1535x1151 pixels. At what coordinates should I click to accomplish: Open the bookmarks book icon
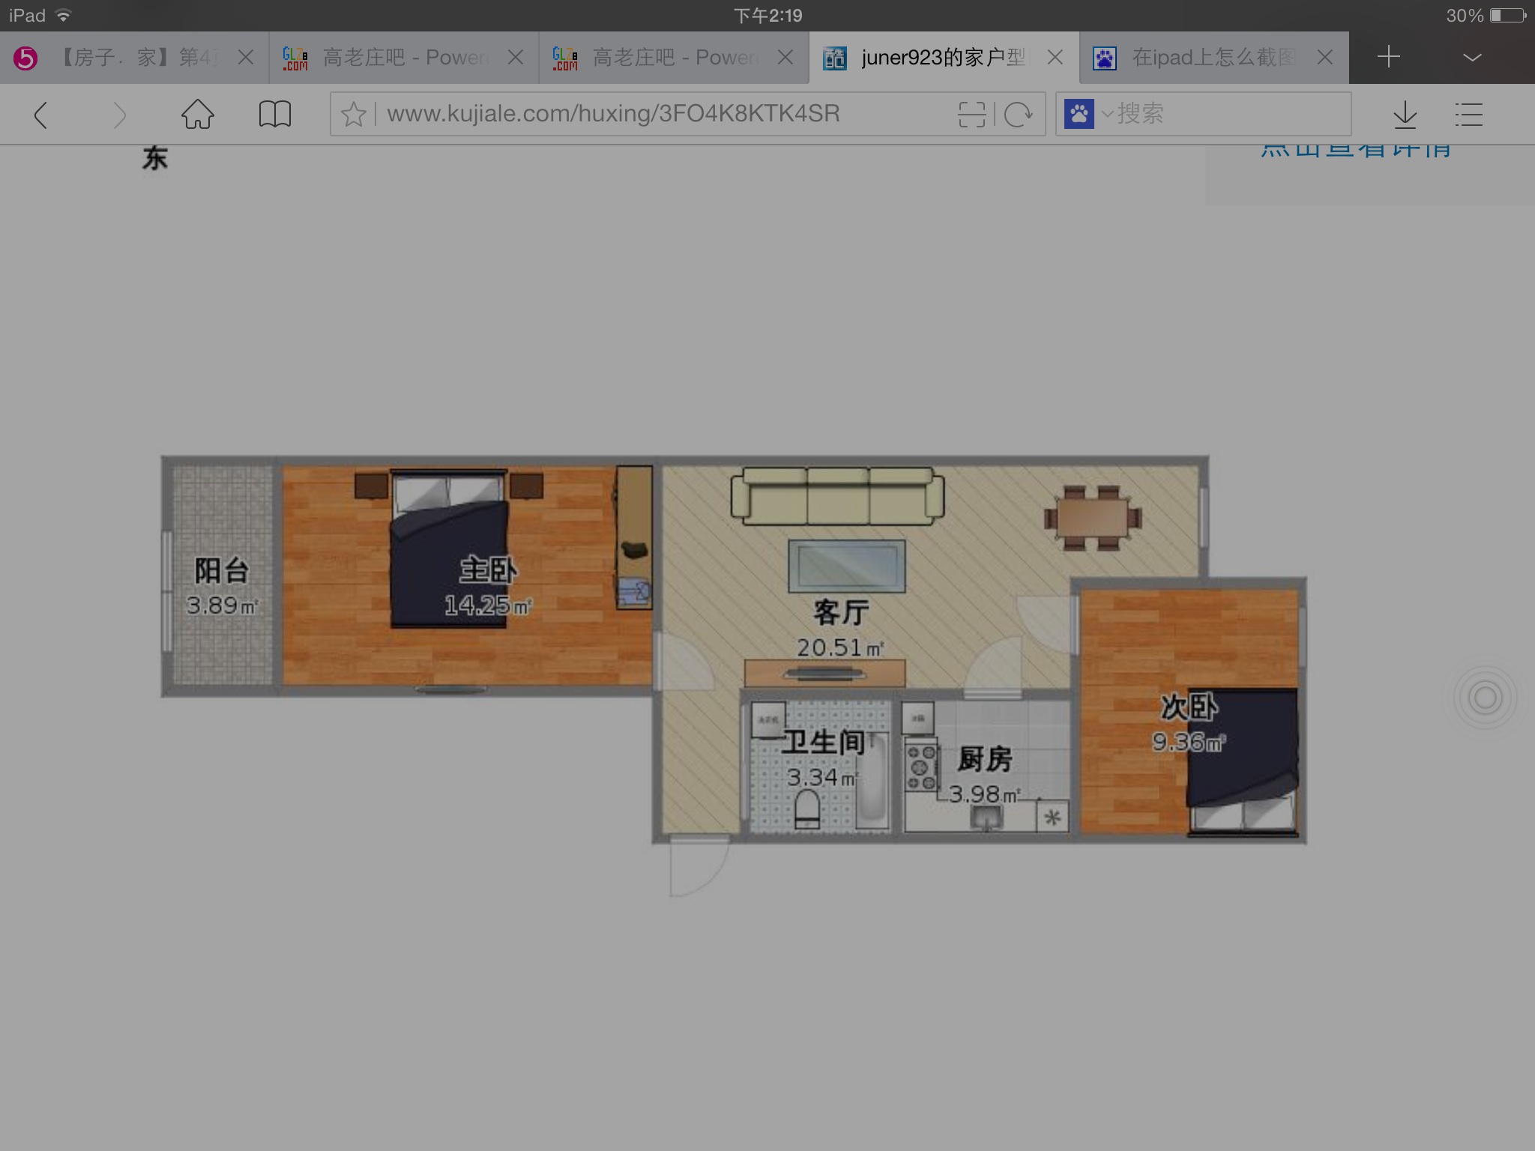(275, 115)
